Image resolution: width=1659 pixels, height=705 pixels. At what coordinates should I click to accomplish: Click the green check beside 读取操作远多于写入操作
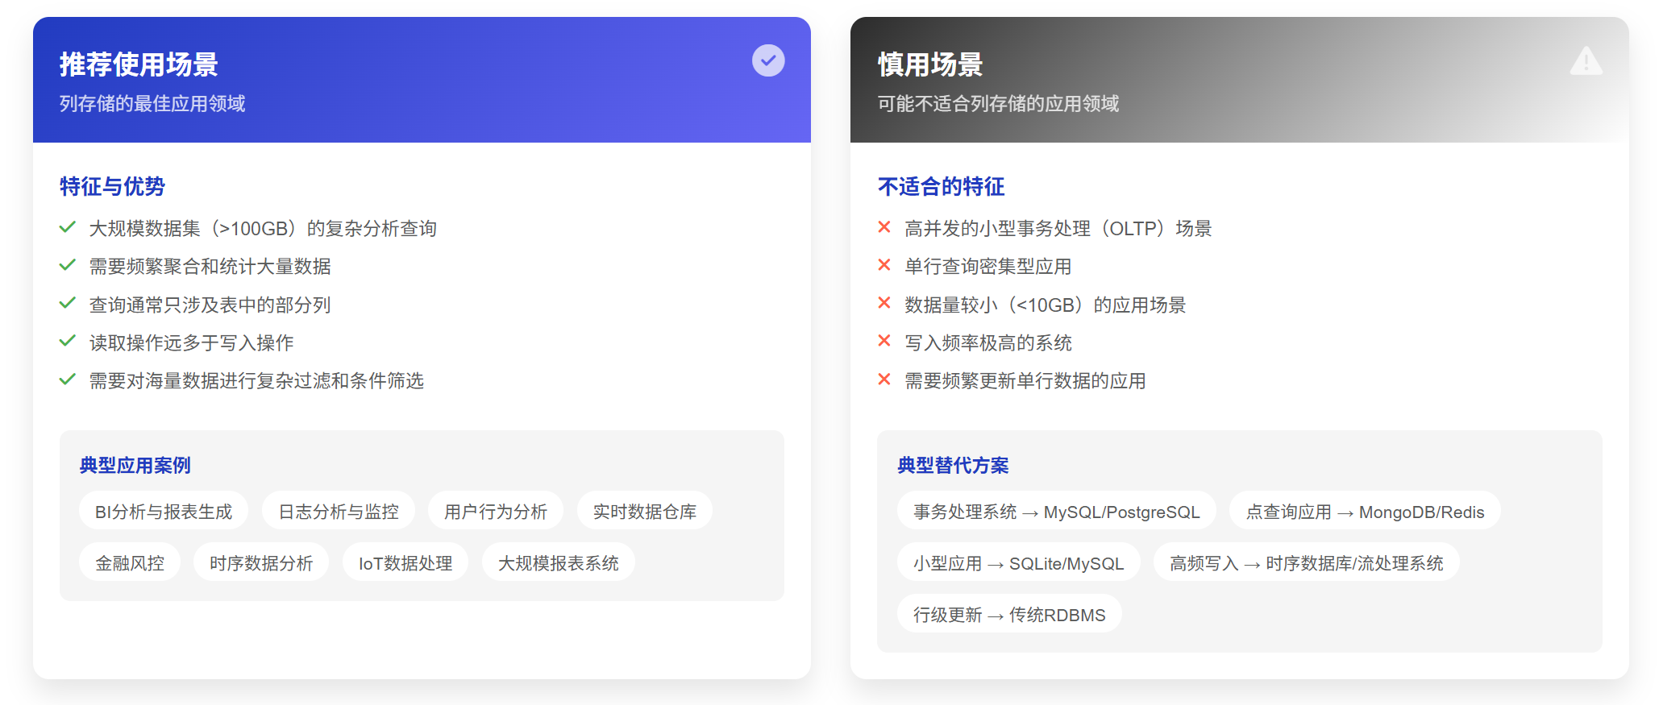click(68, 342)
